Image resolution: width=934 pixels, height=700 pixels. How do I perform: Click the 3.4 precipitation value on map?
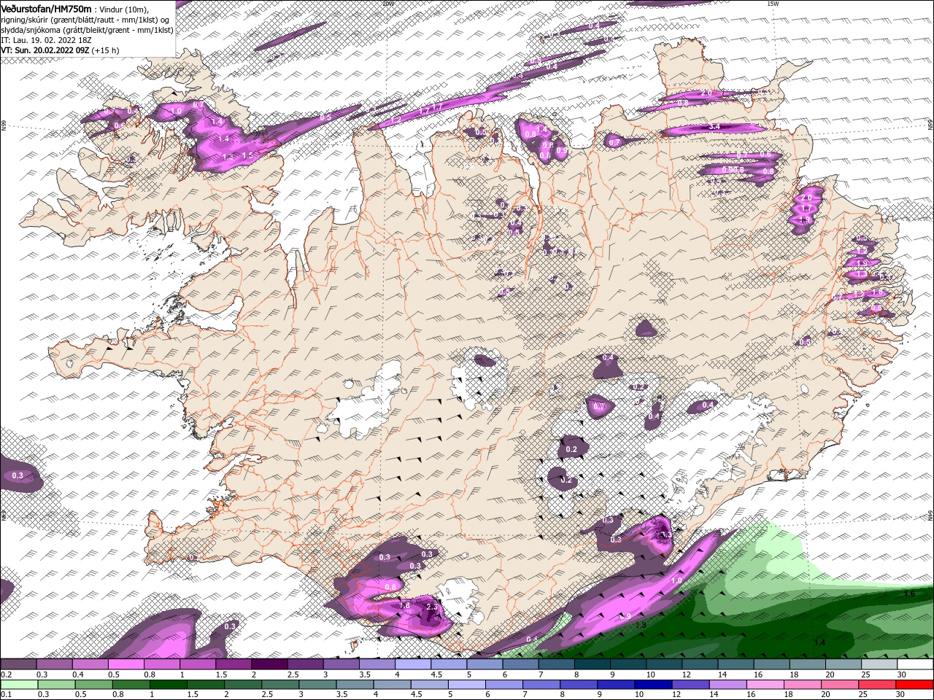pos(715,127)
